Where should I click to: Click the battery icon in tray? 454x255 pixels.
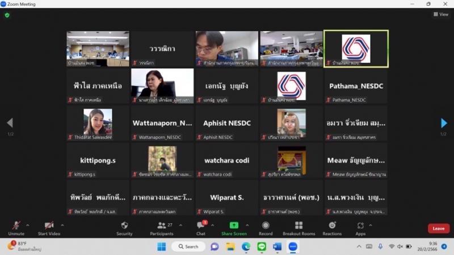coord(409,246)
